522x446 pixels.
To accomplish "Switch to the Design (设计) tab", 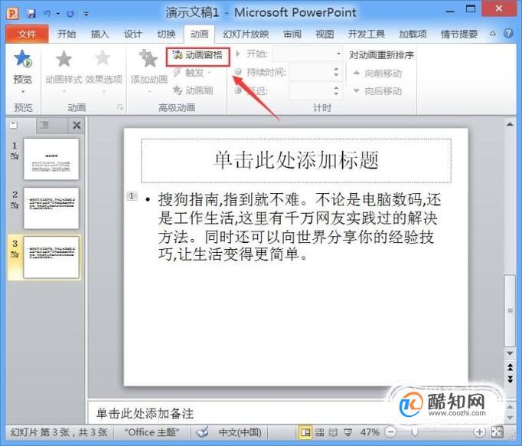I will tap(133, 34).
